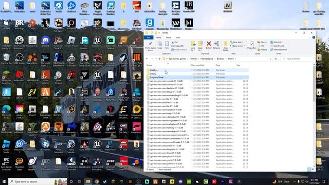The image size is (329, 185).
Task: Open the Copy to dropdown
Action: [200, 46]
